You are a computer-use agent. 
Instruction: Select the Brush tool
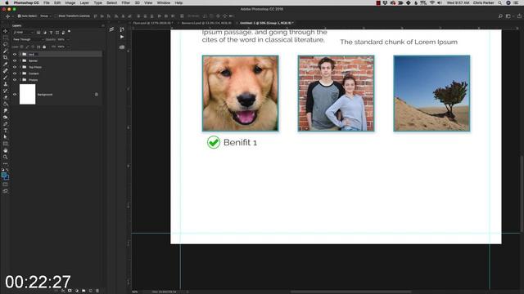click(x=5, y=78)
